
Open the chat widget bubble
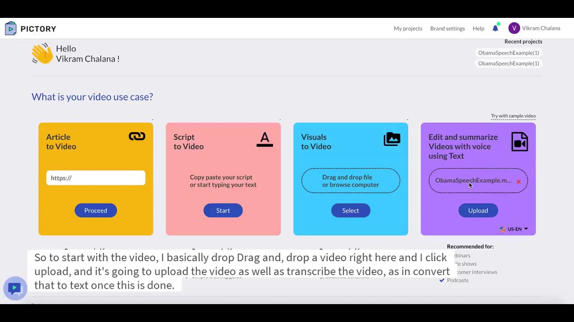pos(15,288)
